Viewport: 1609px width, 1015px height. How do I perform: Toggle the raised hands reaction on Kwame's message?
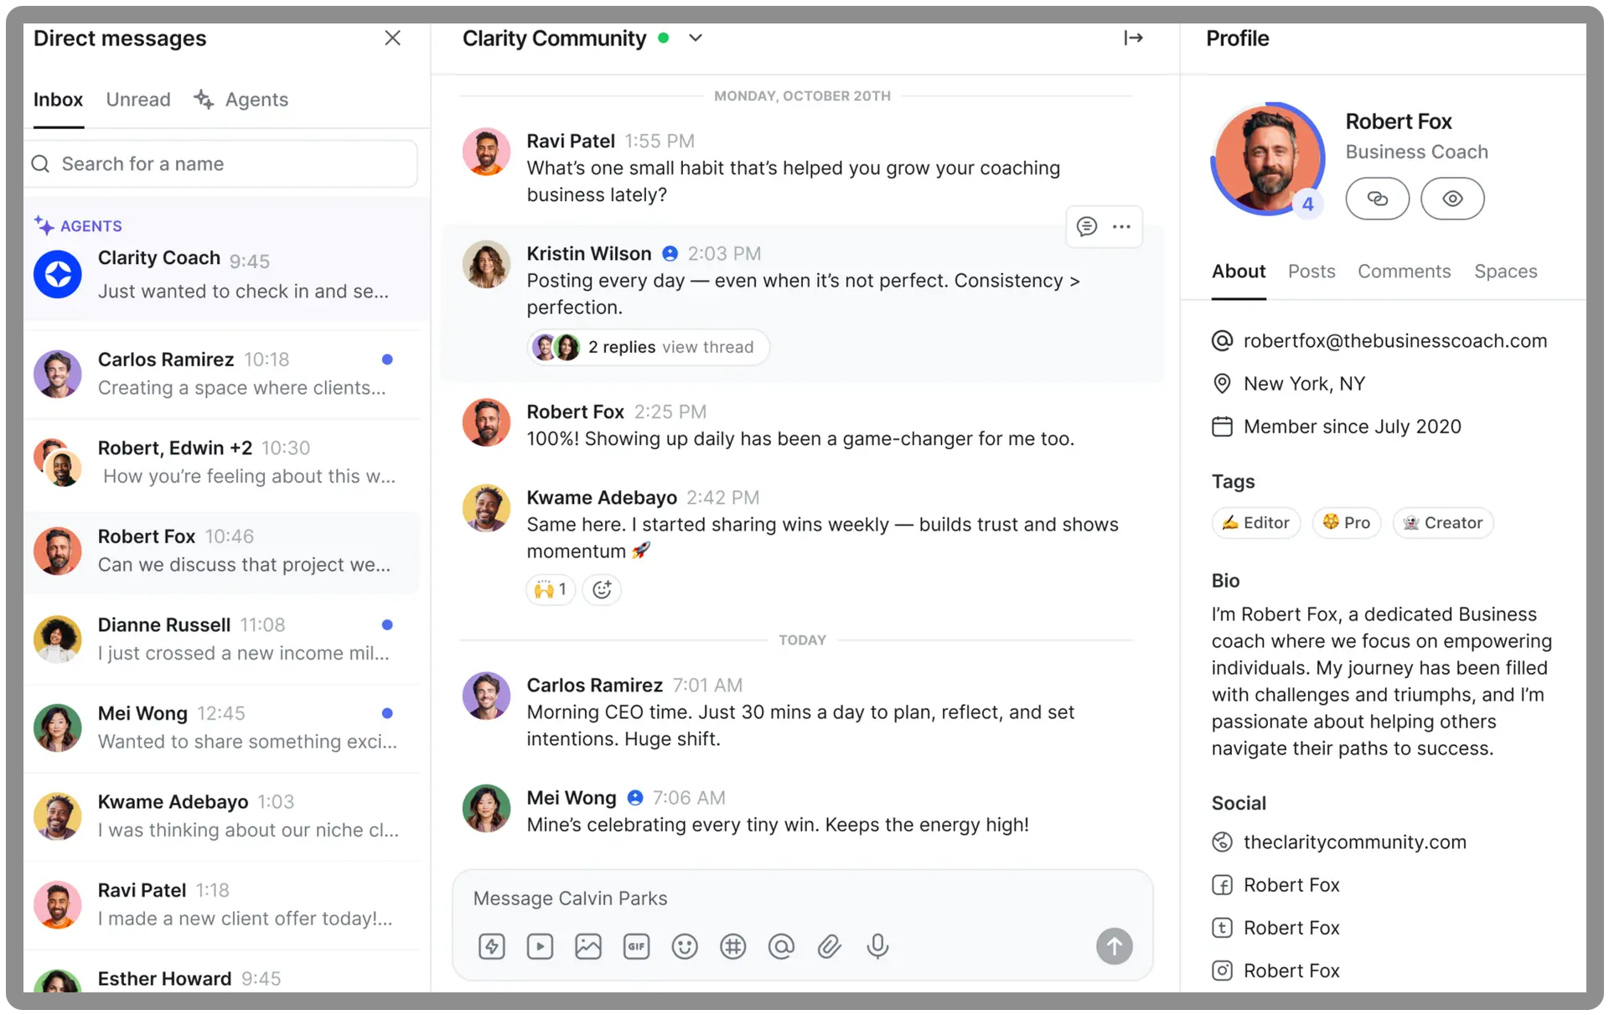pyautogui.click(x=551, y=589)
